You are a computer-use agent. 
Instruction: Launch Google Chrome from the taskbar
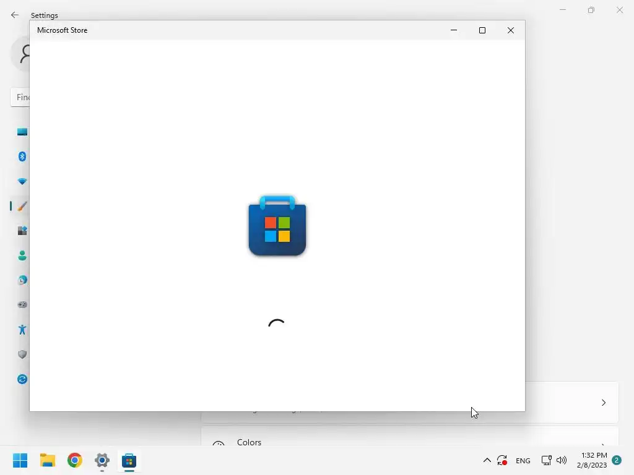coord(75,460)
